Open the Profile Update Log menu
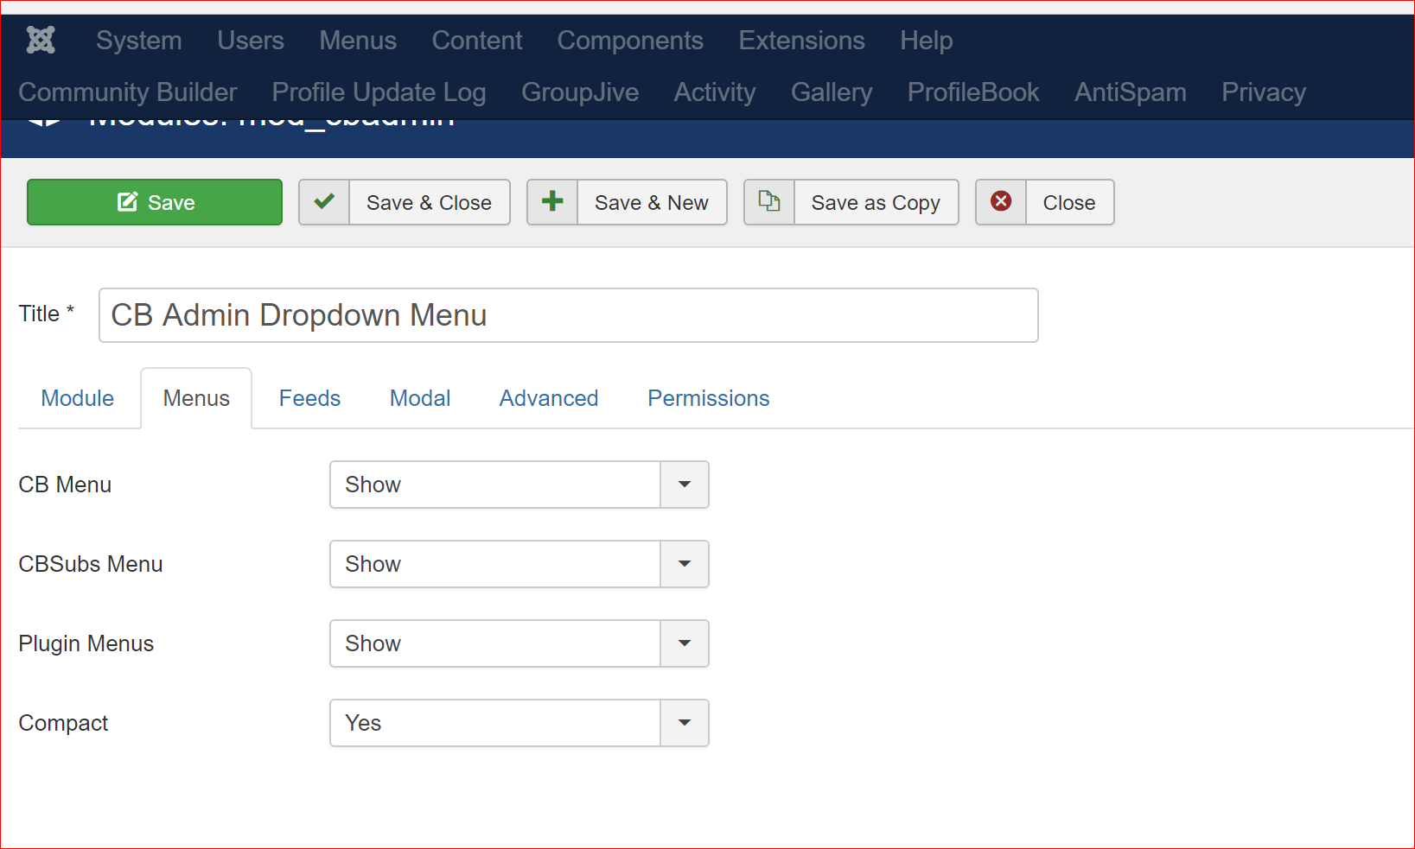This screenshot has width=1415, height=849. pyautogui.click(x=379, y=92)
